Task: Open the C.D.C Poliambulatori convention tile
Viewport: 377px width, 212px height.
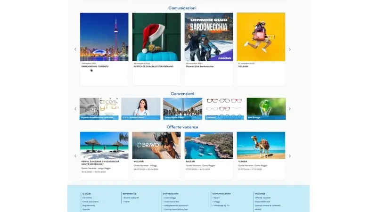Action: point(140,109)
